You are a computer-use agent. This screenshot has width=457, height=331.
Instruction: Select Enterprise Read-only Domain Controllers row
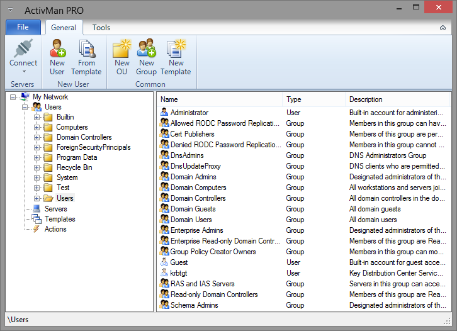[304, 241]
